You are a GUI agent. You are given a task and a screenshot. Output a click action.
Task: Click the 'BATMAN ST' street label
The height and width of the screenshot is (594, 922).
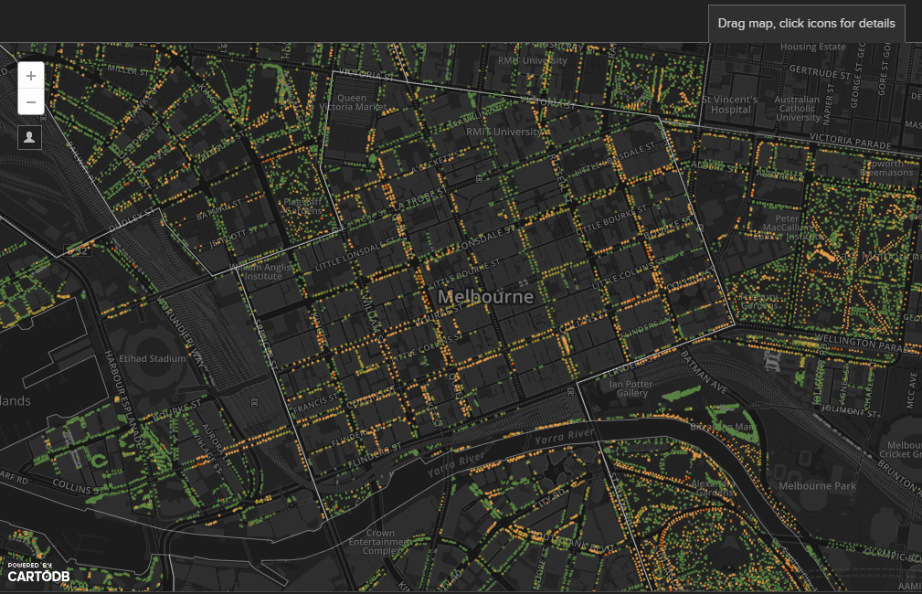click(218, 210)
